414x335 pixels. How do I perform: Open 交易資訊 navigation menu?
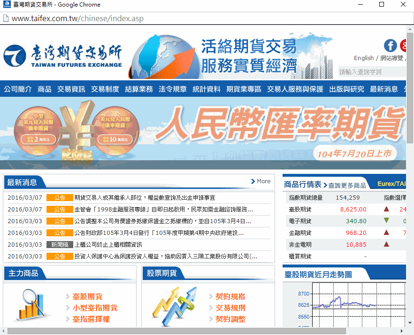pyautogui.click(x=71, y=89)
